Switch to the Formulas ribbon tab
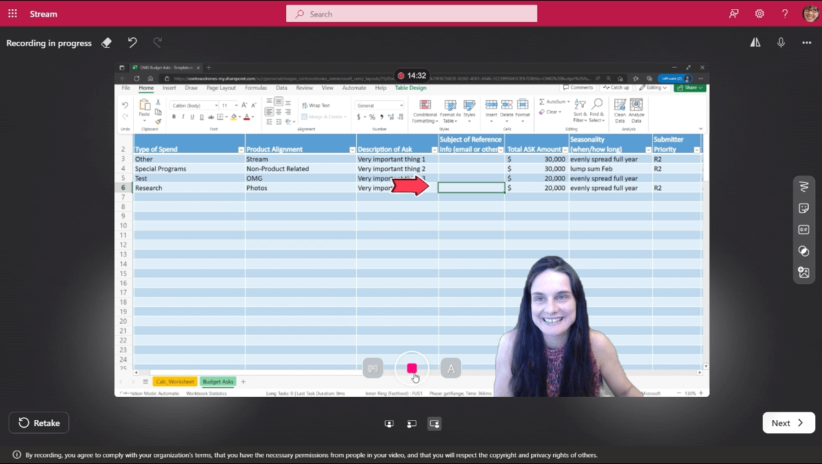 click(256, 88)
